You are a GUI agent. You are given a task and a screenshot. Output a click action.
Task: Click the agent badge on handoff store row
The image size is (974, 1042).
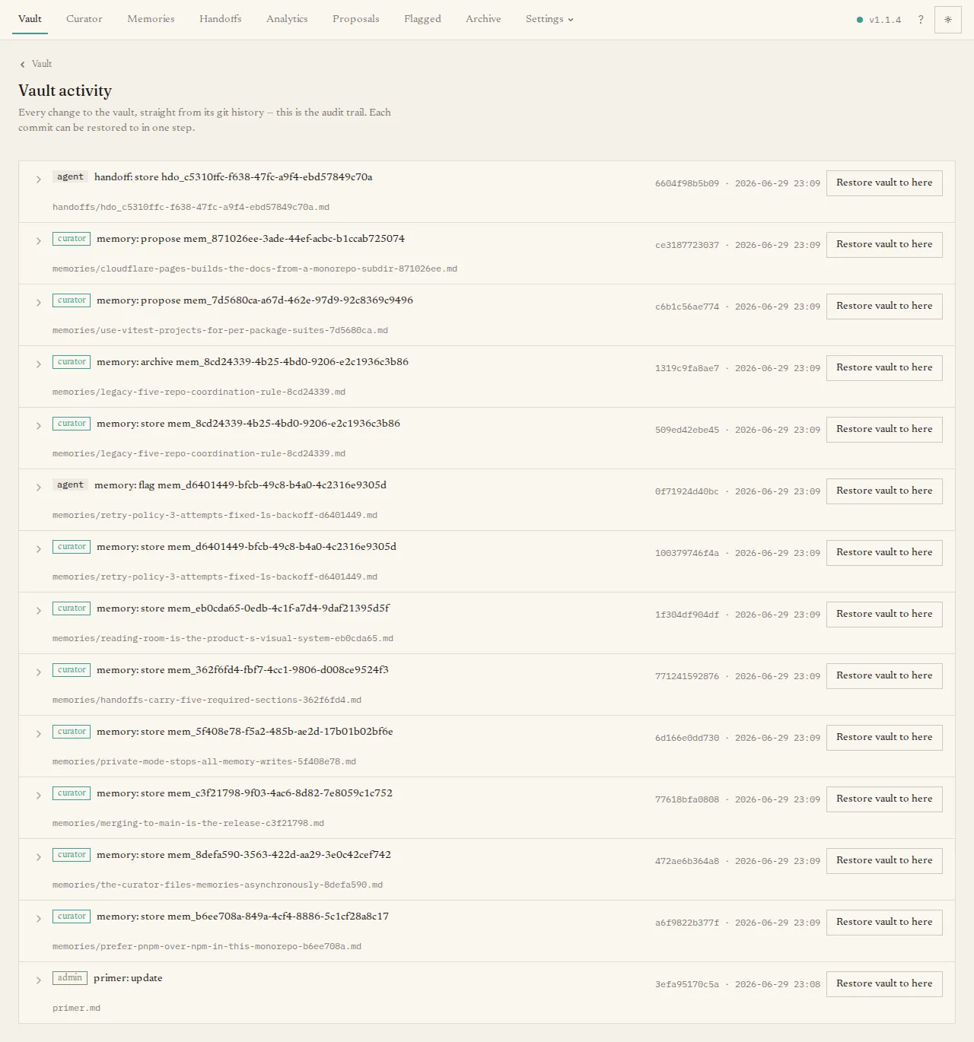click(x=70, y=177)
